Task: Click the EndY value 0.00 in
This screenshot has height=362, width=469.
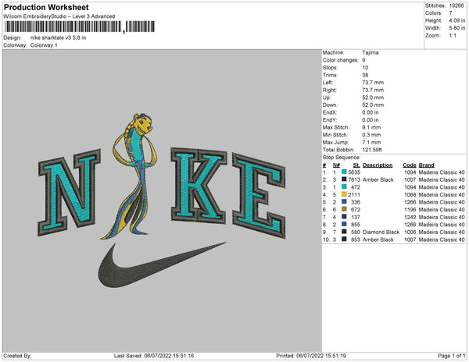Action: [371, 120]
